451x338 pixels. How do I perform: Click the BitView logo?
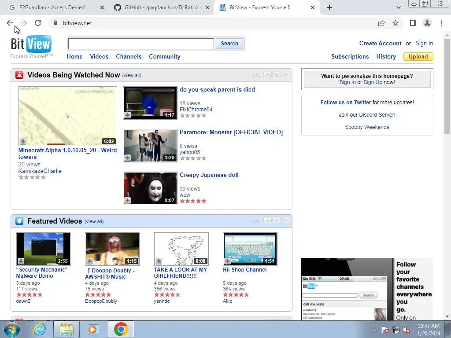pyautogui.click(x=31, y=47)
